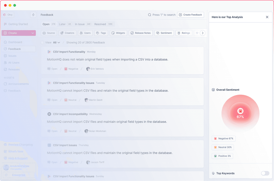
Task: Click the Negative sentiment on Jaxson Torff feedback
Action: tap(71, 162)
